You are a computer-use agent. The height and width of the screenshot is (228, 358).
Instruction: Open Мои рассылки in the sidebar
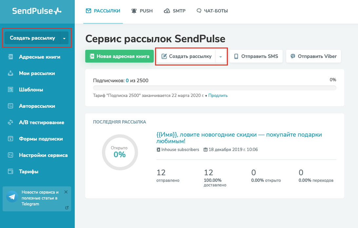coord(37,73)
